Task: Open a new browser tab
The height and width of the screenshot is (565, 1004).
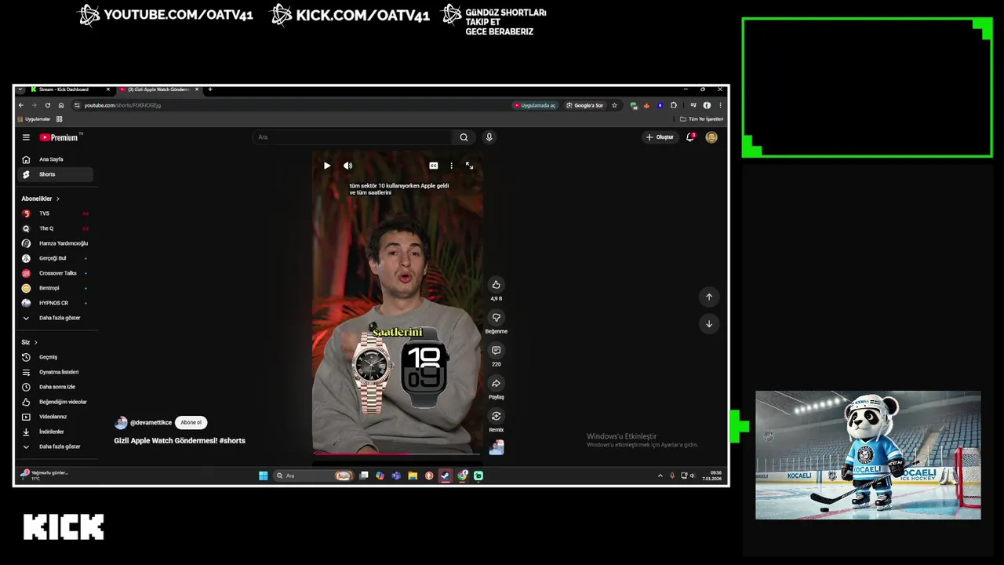Action: pyautogui.click(x=210, y=89)
